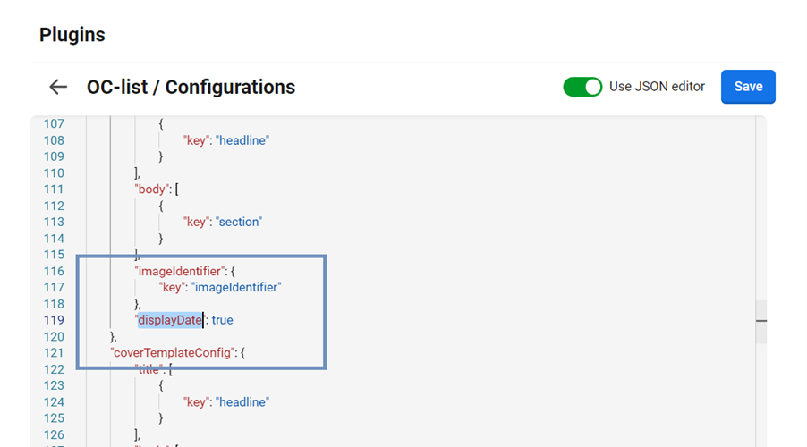Click line number 107 in gutter

click(x=53, y=124)
